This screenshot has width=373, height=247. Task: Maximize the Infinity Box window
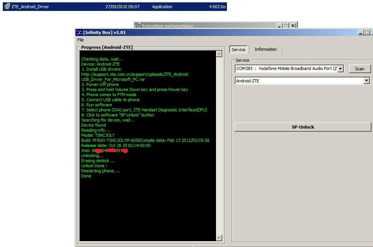(367, 32)
